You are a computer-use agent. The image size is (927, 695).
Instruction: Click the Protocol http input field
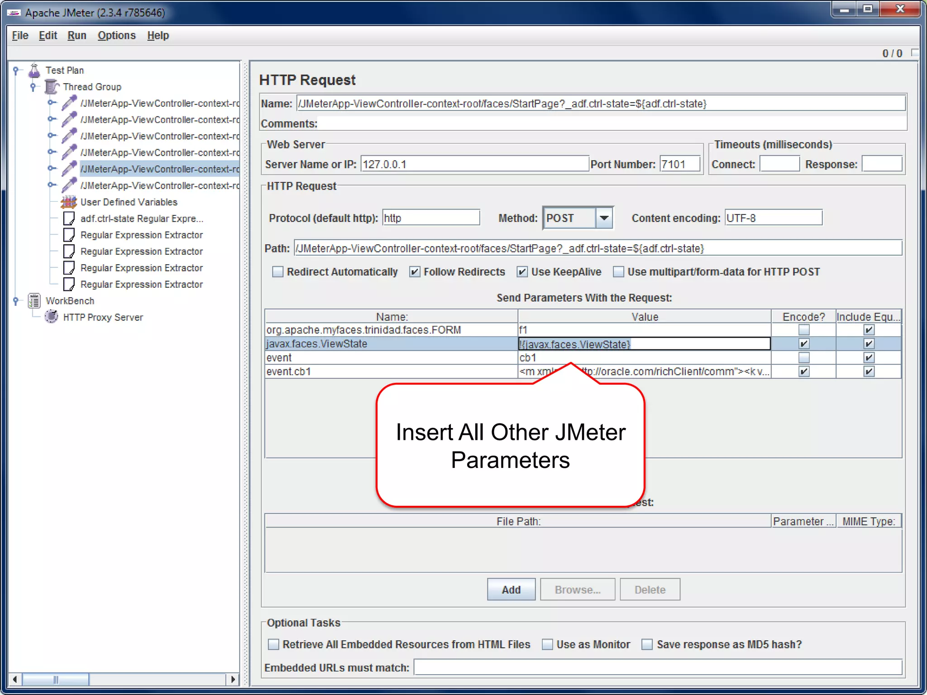click(431, 218)
